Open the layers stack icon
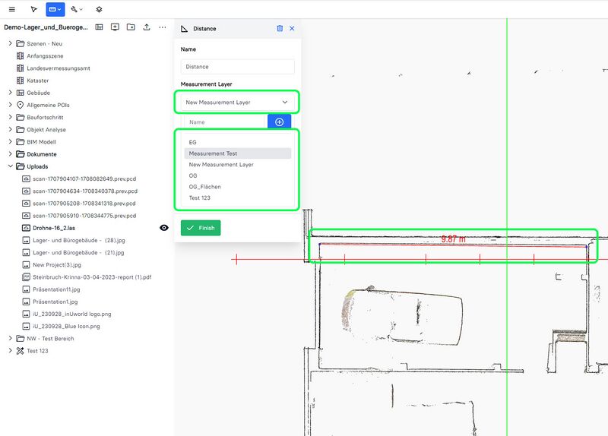The height and width of the screenshot is (436, 608). tap(100, 9)
